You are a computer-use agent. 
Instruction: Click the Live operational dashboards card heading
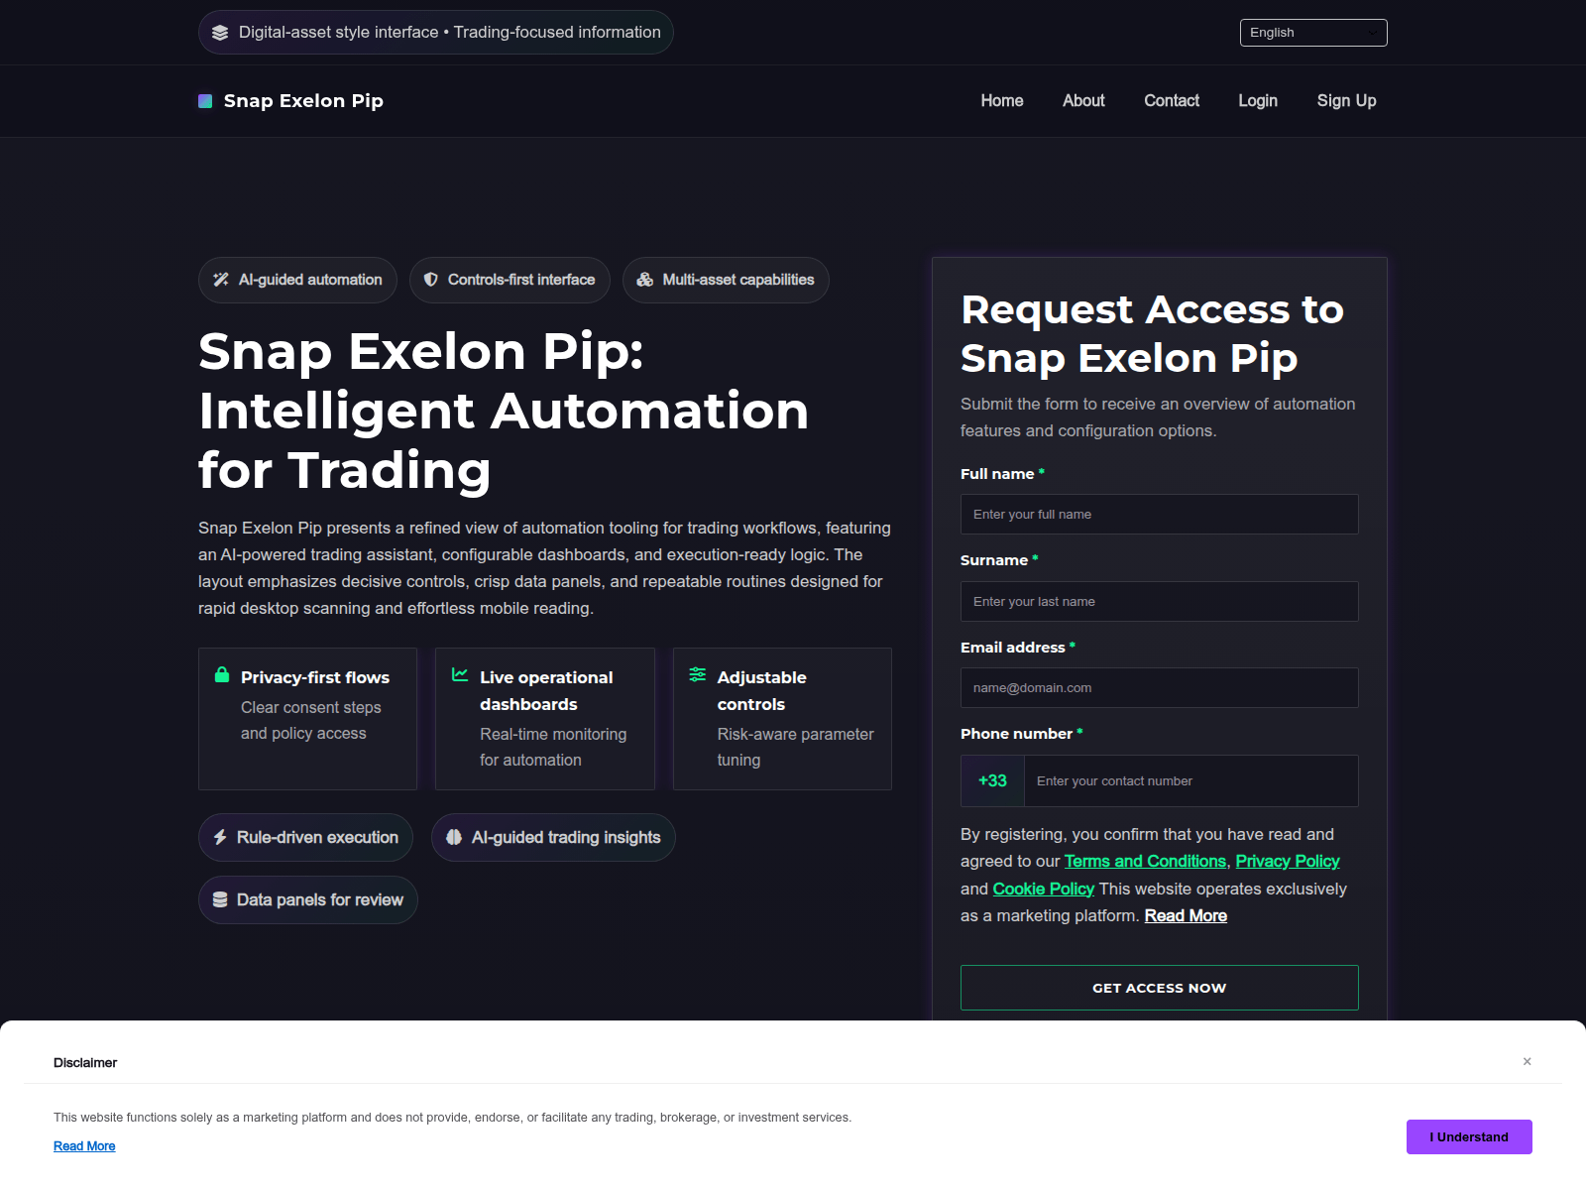[546, 690]
